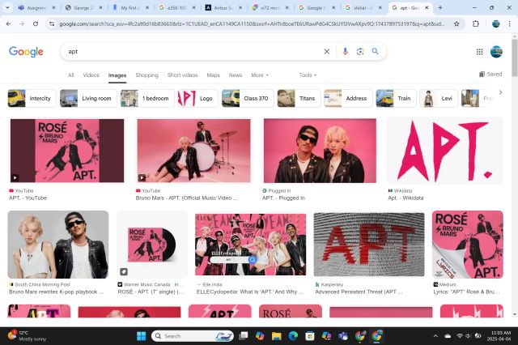This screenshot has width=518, height=345.
Task: Focus the browser address bar URL
Action: [x=252, y=23]
